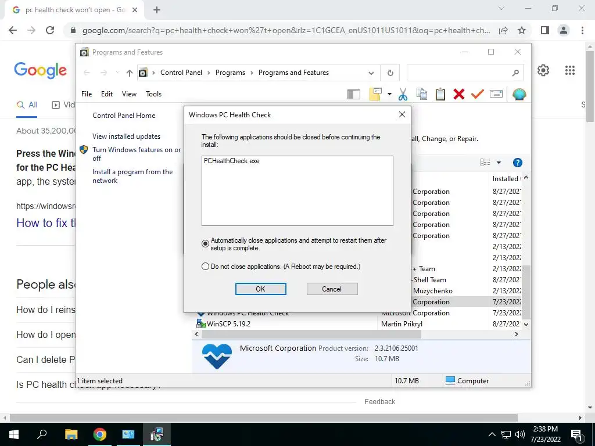Viewport: 595px width, 446px height.
Task: Open the Chrome three-dot menu
Action: click(x=582, y=30)
